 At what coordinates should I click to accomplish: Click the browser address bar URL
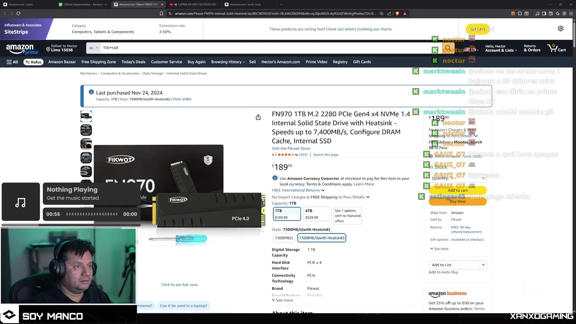(275, 13)
